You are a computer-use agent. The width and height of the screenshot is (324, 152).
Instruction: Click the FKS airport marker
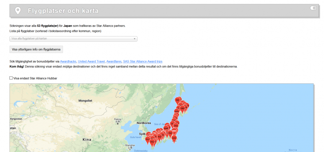[x=176, y=125]
